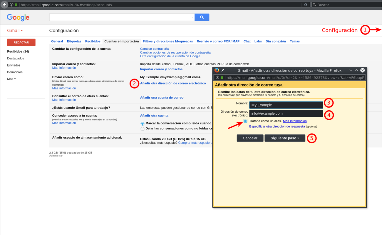Click the "Siguiente paso »" button
This screenshot has height=235, width=382.
pos(285,138)
